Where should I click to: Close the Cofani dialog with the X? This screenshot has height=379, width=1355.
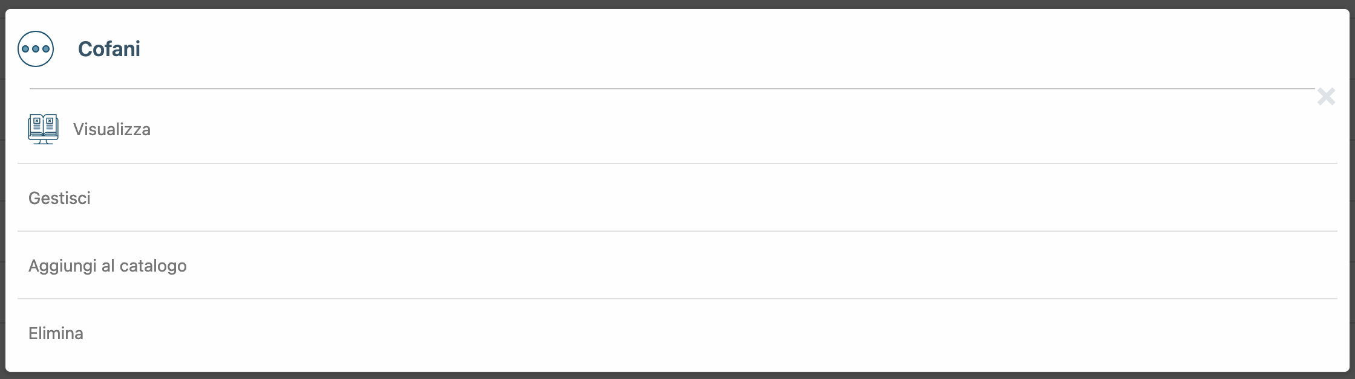coord(1326,97)
